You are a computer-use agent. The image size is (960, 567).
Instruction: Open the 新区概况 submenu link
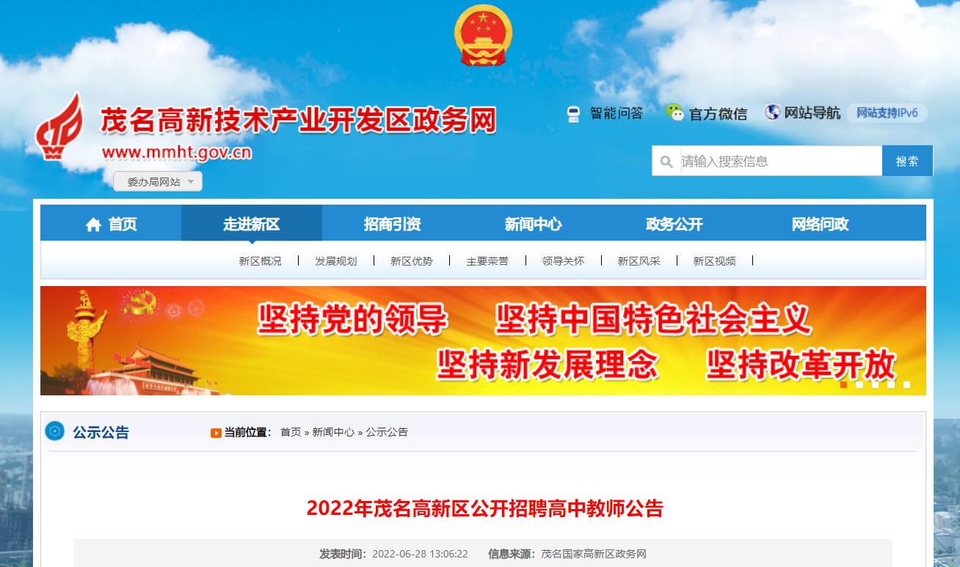pos(260,261)
